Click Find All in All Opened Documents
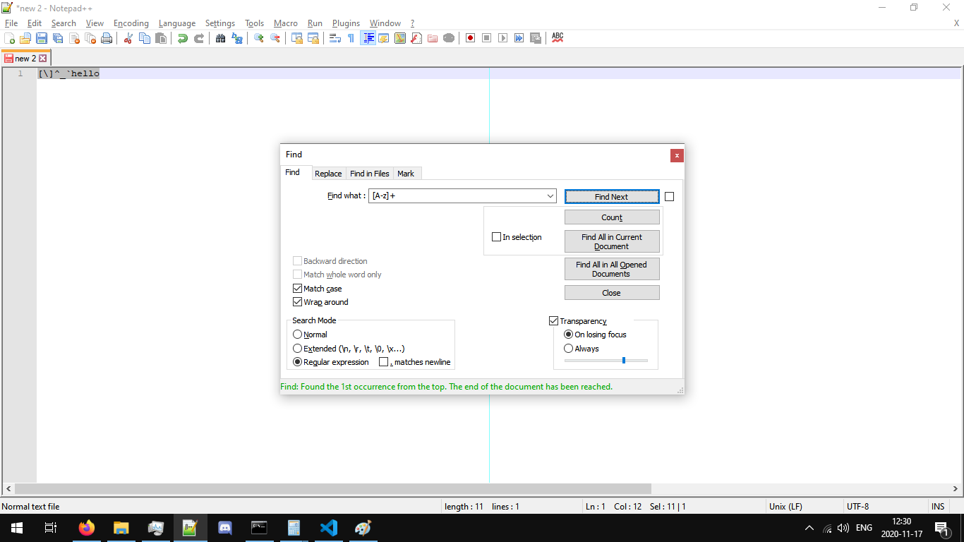 coord(612,269)
